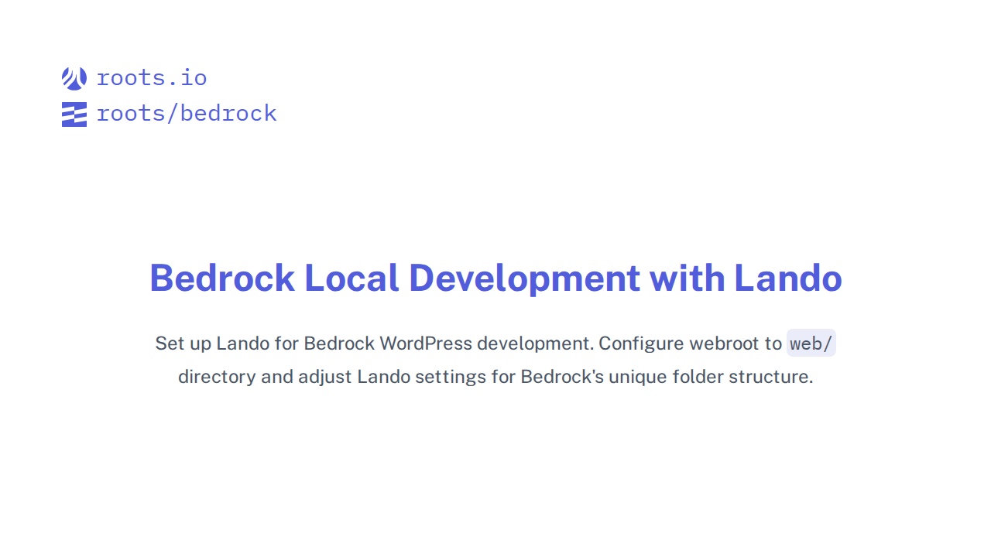
Task: Click the word Lando in the heading
Action: click(787, 278)
